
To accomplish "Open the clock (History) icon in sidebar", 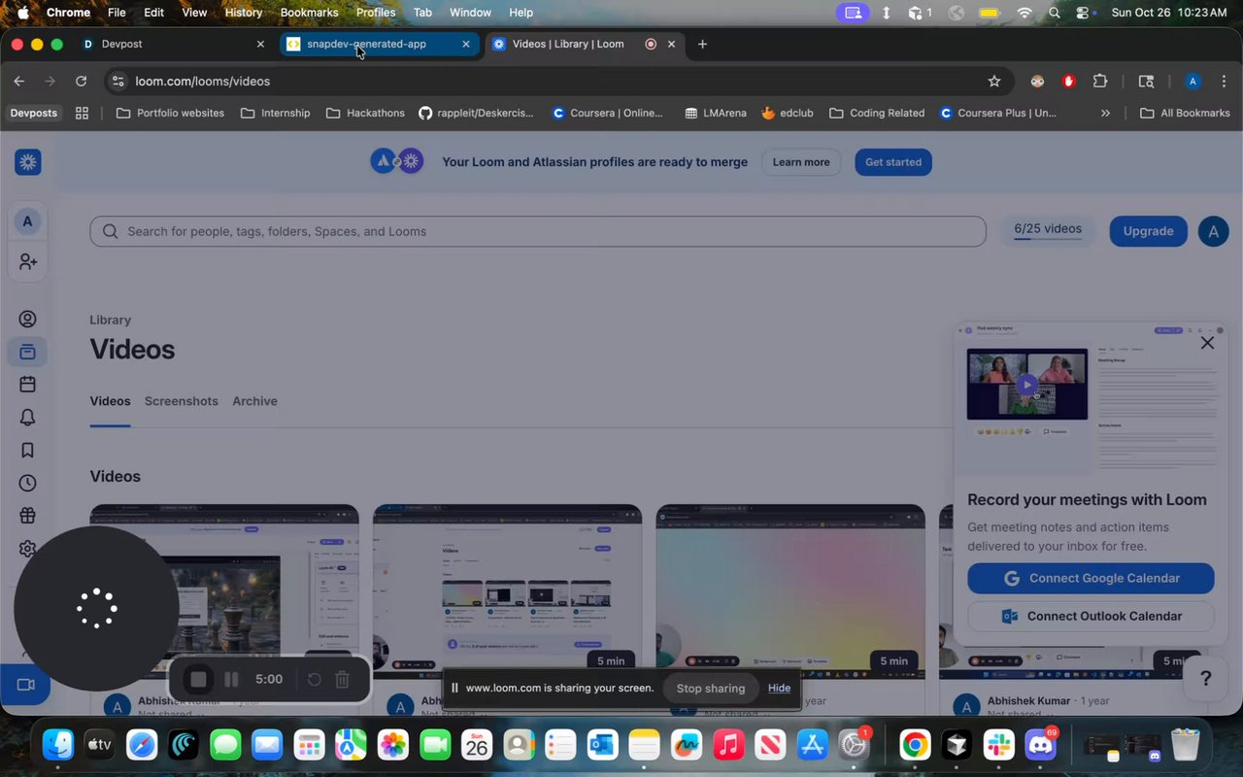I will click(27, 483).
